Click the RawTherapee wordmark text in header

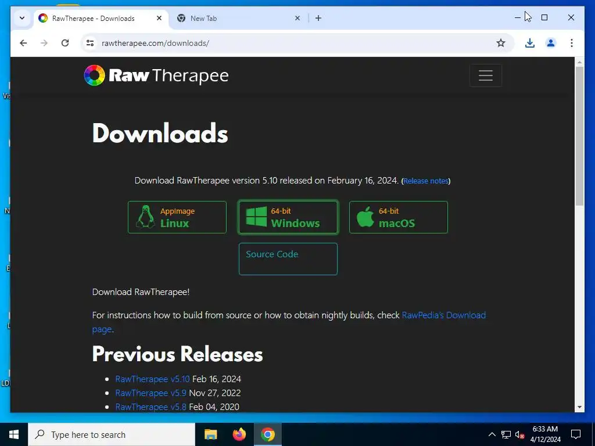coord(169,76)
